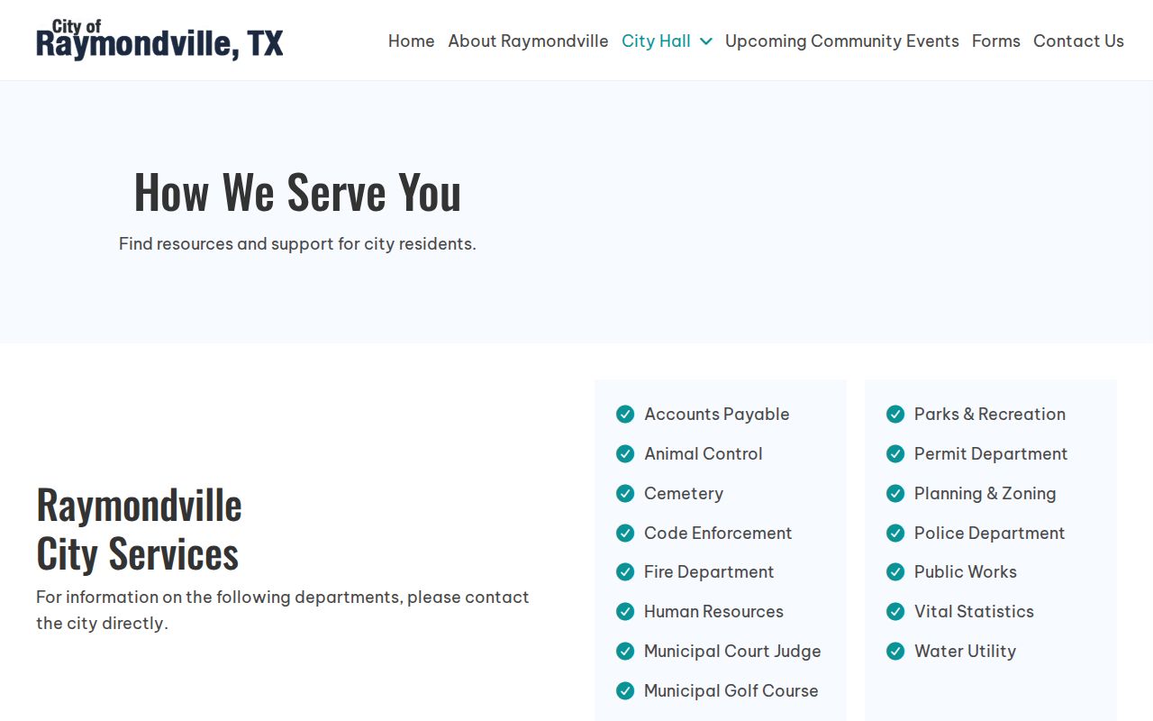Click the Raymondville City Services heading
The width and height of the screenshot is (1153, 721).
point(140,528)
